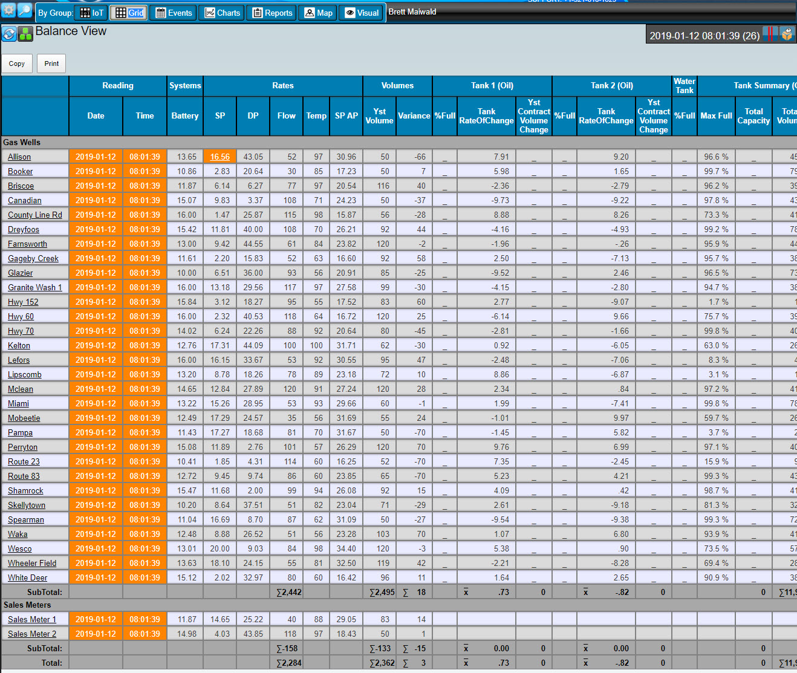Open the Gageby Creek link
This screenshot has width=797, height=673.
[33, 258]
